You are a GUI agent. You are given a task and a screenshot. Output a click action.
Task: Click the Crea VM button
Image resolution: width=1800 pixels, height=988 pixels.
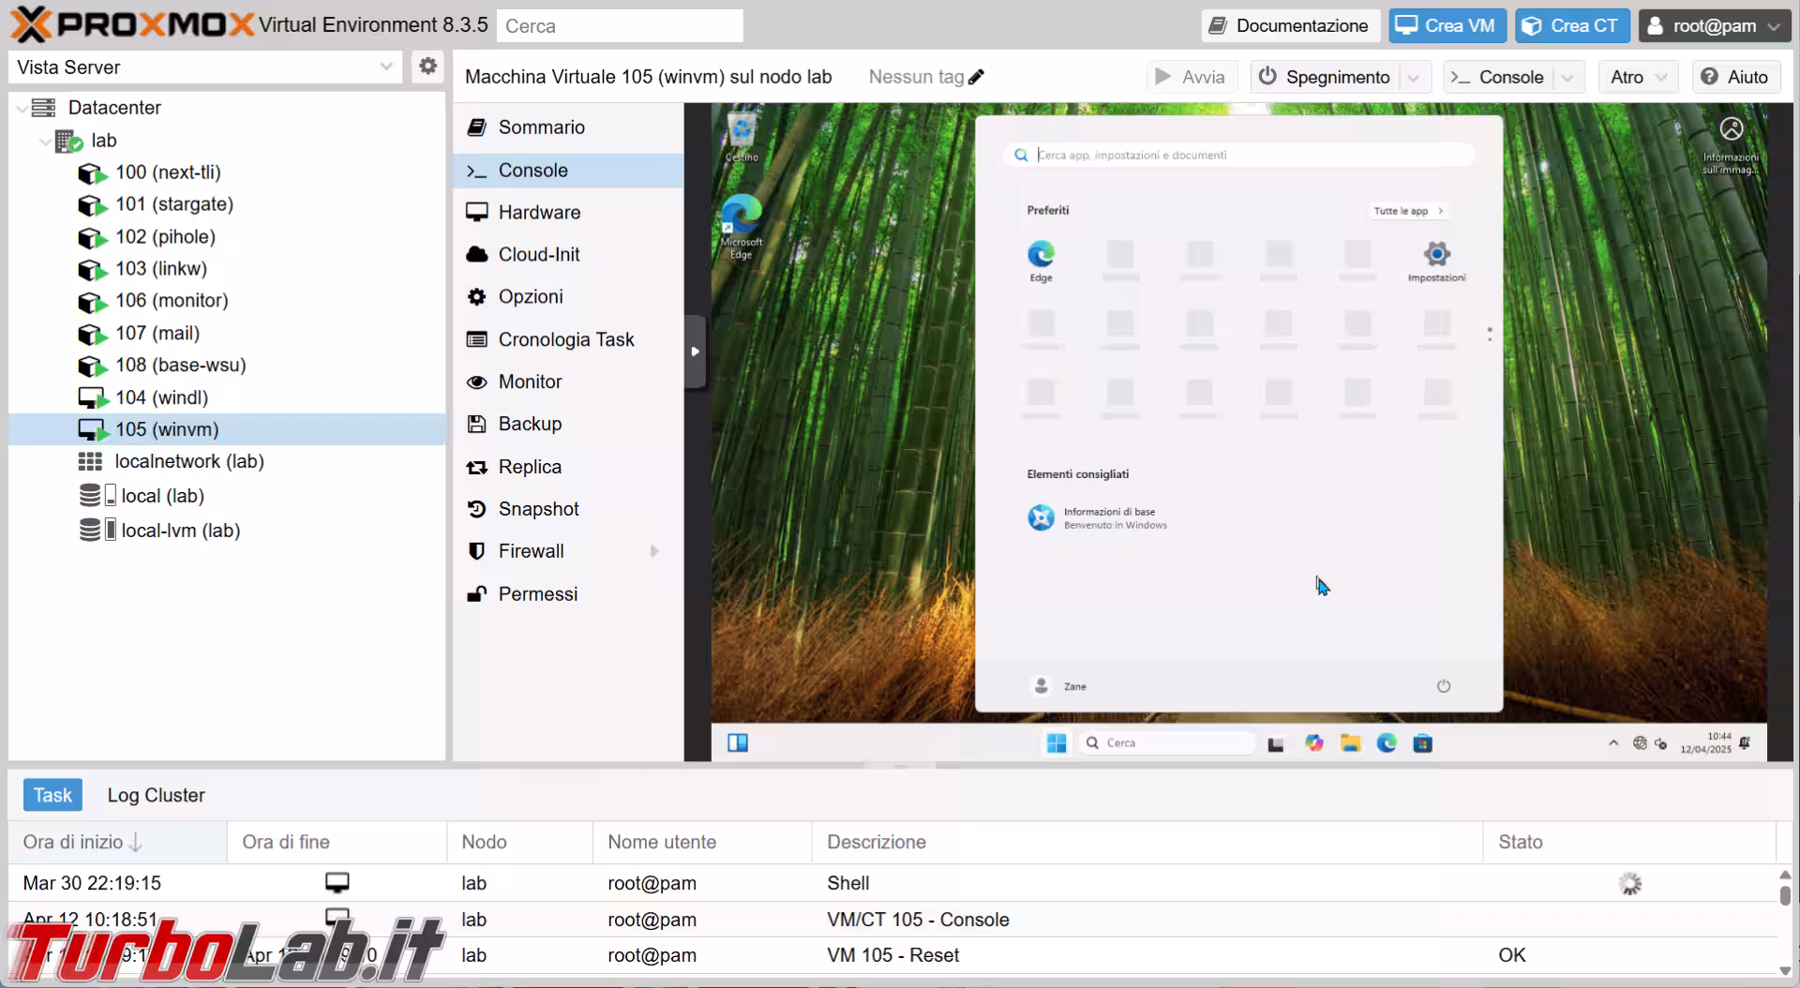pyautogui.click(x=1447, y=25)
